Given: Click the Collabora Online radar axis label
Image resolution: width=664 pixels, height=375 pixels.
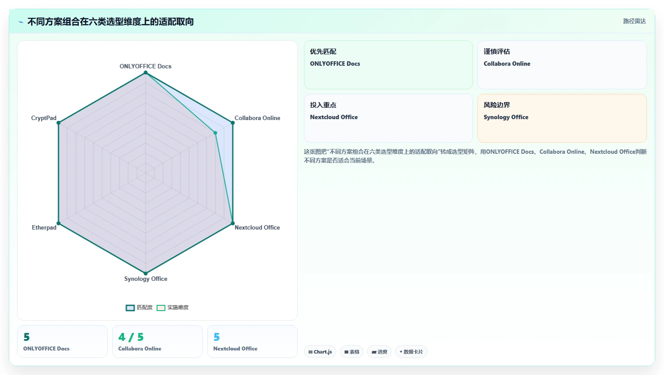Looking at the screenshot, I should pos(257,118).
